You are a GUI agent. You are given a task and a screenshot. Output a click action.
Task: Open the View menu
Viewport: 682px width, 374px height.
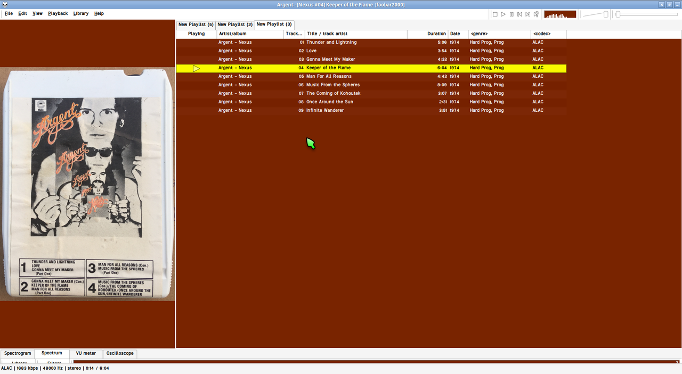pyautogui.click(x=37, y=13)
